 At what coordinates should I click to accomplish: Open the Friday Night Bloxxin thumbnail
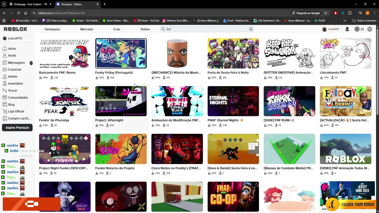click(x=346, y=101)
